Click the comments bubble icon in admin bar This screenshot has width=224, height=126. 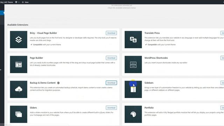coord(16,2)
